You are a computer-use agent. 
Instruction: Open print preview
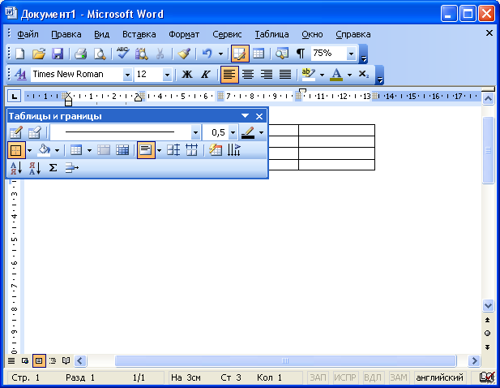[x=100, y=54]
